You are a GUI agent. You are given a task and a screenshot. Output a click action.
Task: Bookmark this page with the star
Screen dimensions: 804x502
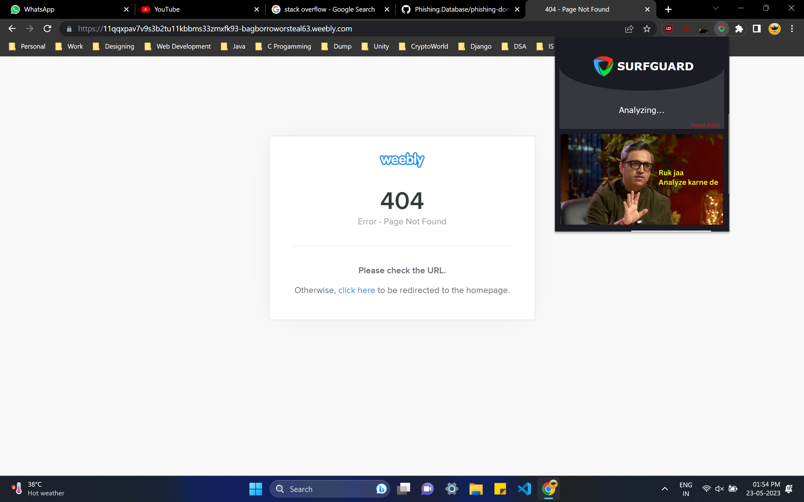647,29
